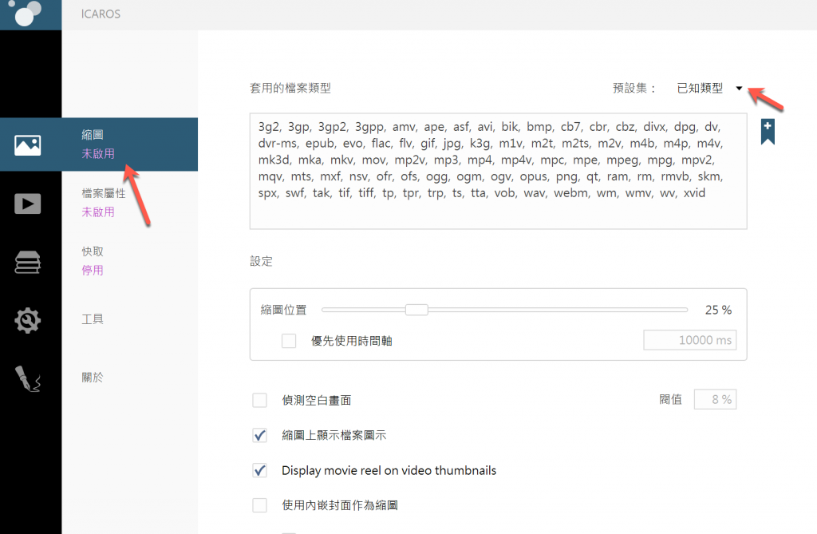Click the 未啟用 status under 檔案屬性
The image size is (817, 534).
(x=98, y=212)
